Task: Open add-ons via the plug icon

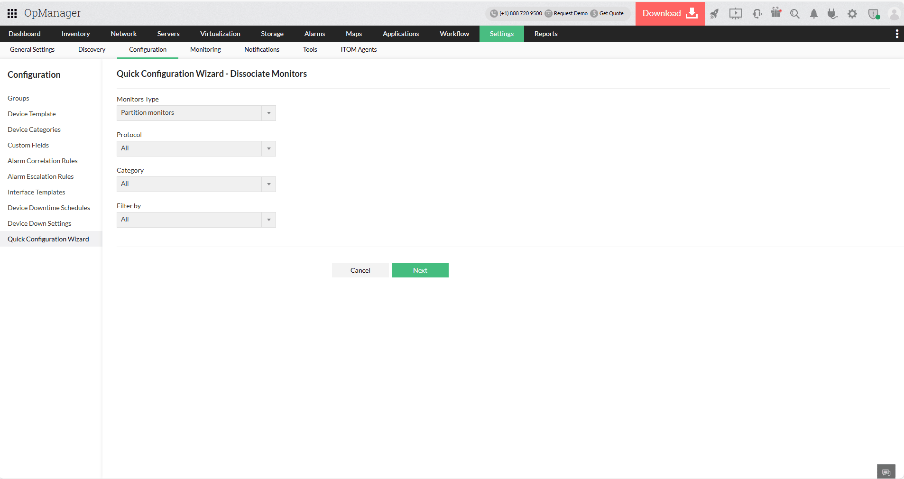Action: click(833, 14)
